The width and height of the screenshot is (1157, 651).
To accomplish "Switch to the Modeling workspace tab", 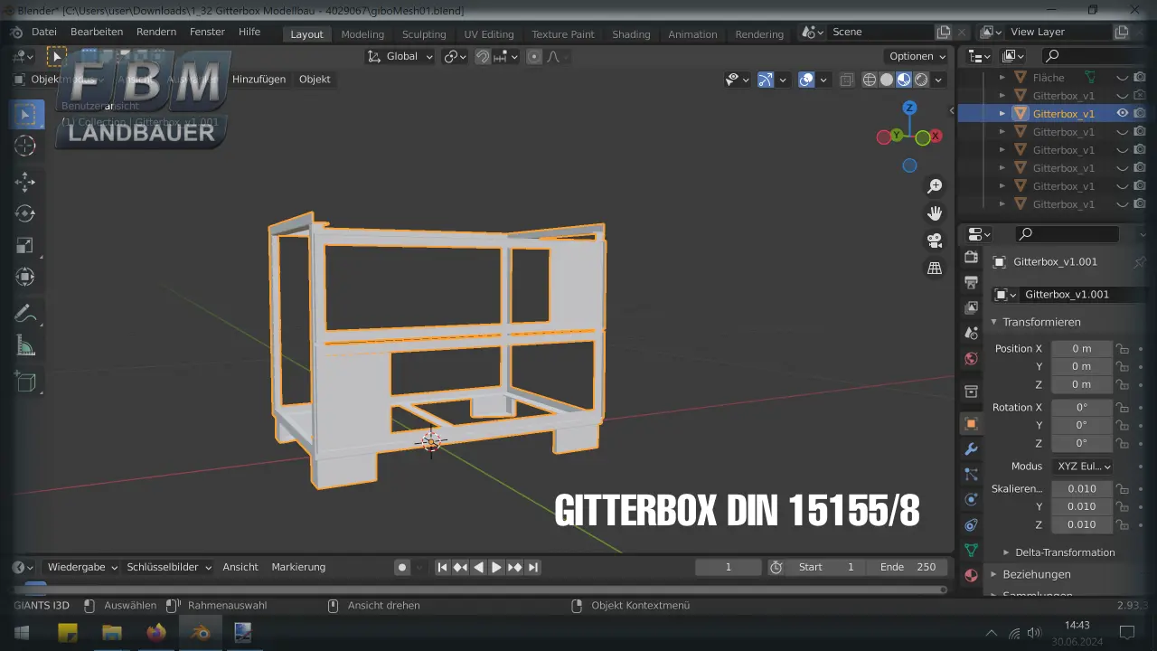I will (362, 34).
